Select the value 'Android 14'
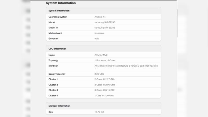 (100, 17)
